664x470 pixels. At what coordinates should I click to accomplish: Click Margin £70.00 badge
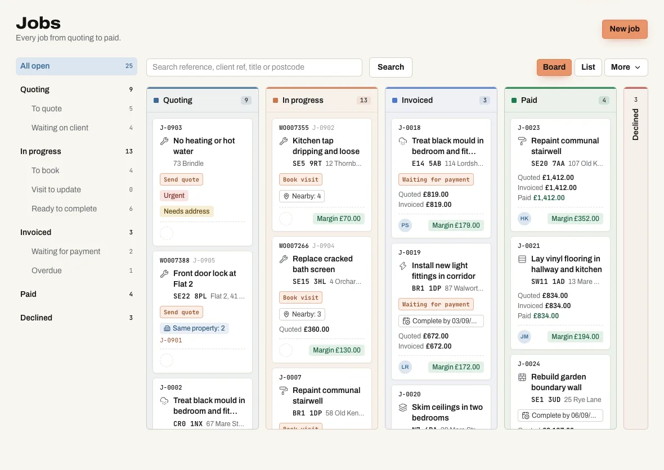pyautogui.click(x=339, y=219)
